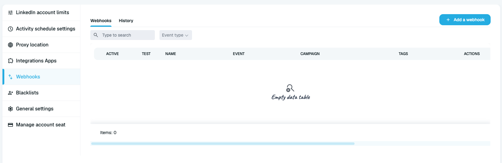Click the globe icon for Proxy location
502x163 pixels.
click(10, 45)
